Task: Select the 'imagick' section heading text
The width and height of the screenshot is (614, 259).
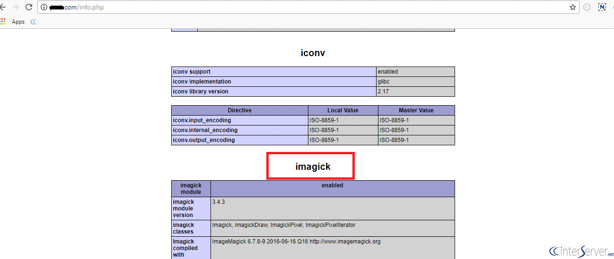Action: pos(313,167)
